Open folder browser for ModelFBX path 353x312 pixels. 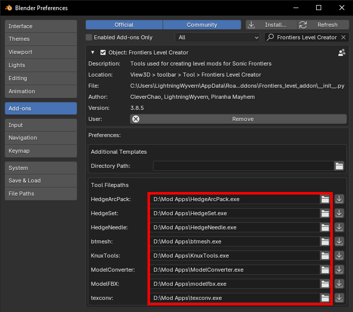[325, 284]
